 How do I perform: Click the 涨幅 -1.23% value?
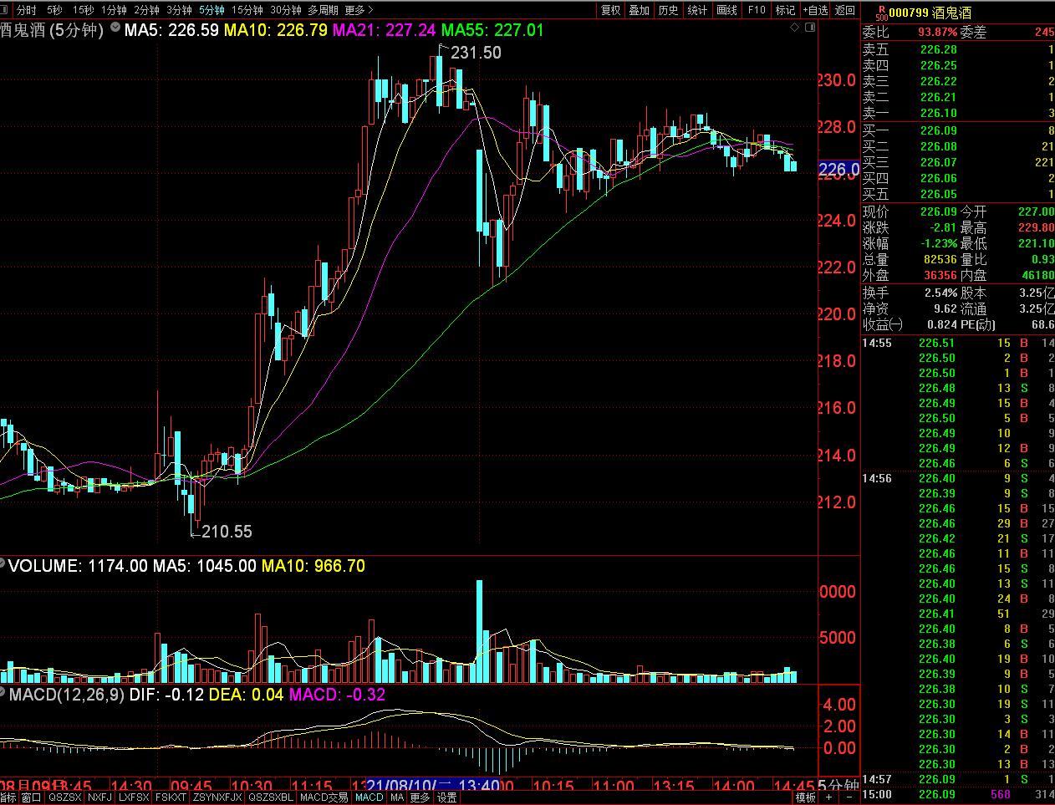coord(938,243)
